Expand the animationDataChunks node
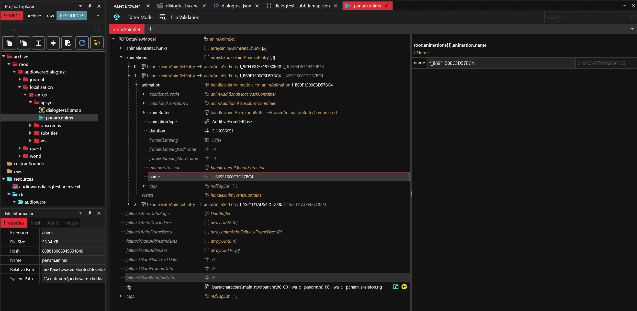The height and width of the screenshot is (311, 637). pos(121,48)
